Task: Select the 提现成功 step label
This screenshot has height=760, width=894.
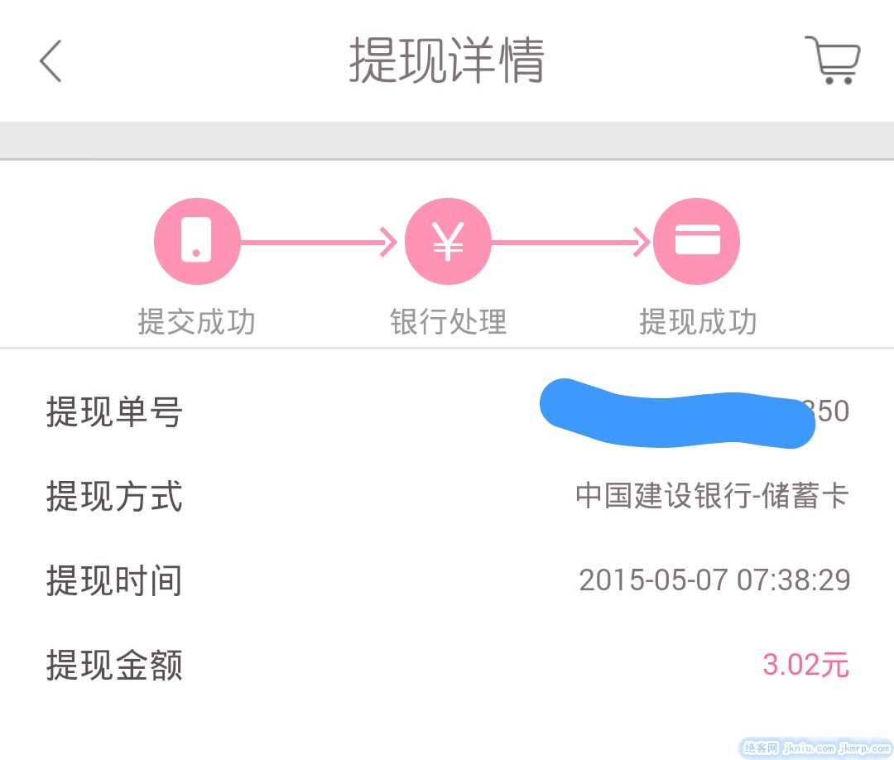Action: pyautogui.click(x=698, y=322)
